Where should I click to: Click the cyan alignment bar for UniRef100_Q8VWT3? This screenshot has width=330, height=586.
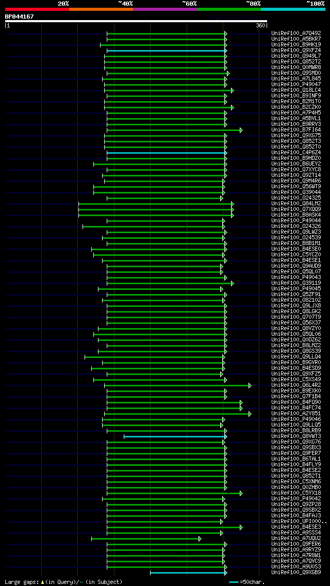175,436
